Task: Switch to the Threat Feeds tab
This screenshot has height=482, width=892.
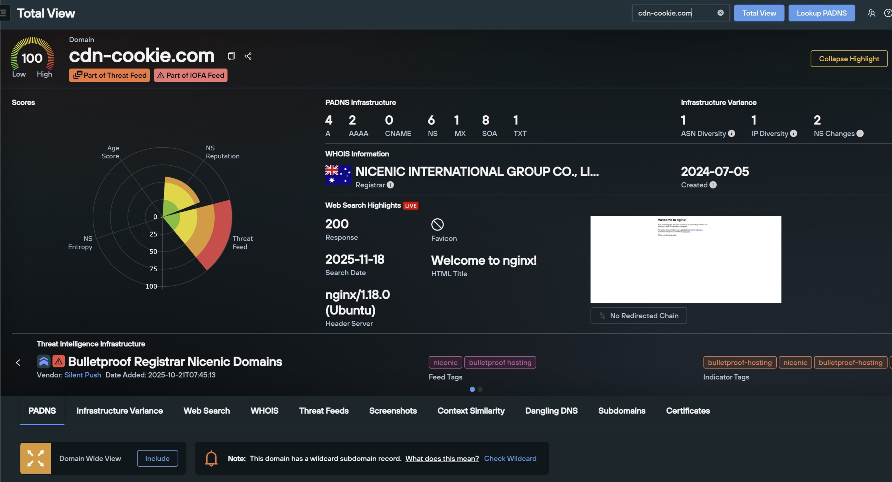Action: click(x=323, y=411)
